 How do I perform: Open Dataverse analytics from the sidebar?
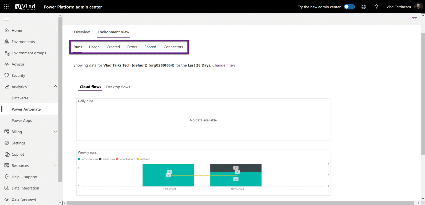pos(20,98)
